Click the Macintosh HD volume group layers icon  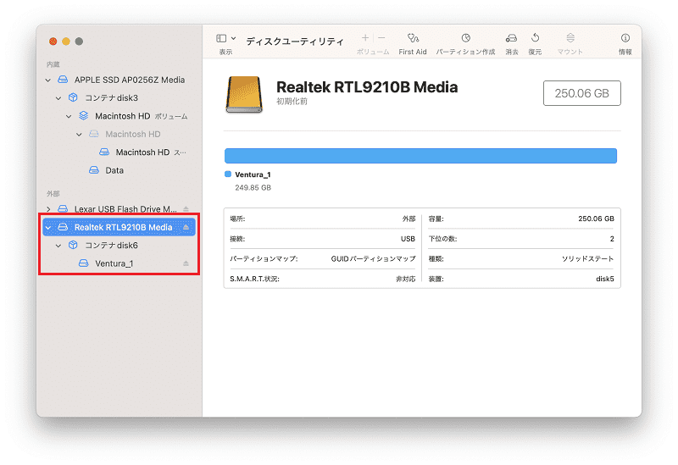(83, 116)
